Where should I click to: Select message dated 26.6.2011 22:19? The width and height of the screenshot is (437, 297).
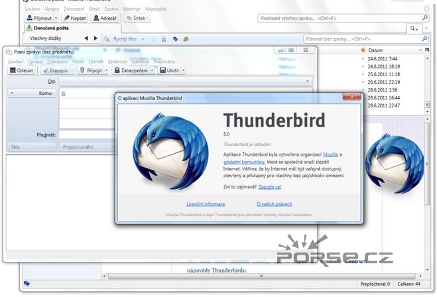click(383, 82)
